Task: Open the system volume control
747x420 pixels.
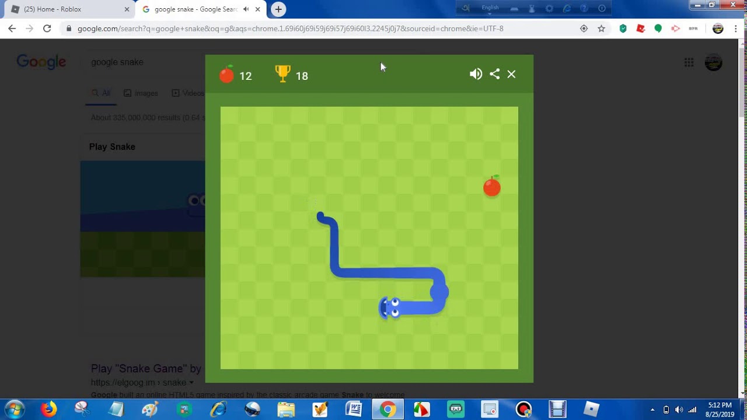Action: (679, 409)
